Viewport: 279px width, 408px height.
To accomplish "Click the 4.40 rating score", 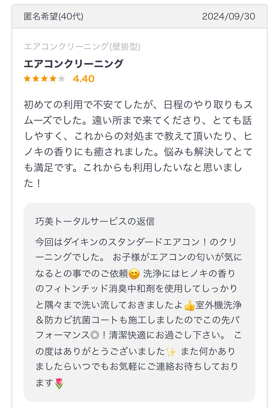I will [84, 79].
